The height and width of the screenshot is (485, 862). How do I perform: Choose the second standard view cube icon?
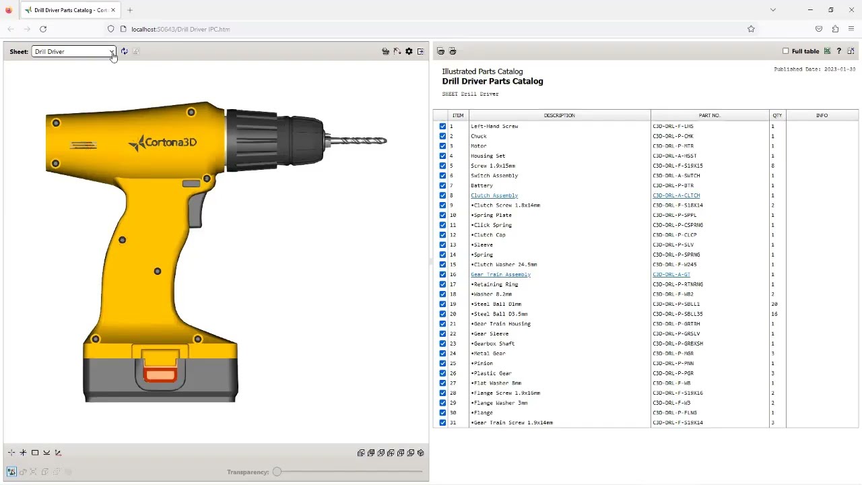click(x=371, y=453)
